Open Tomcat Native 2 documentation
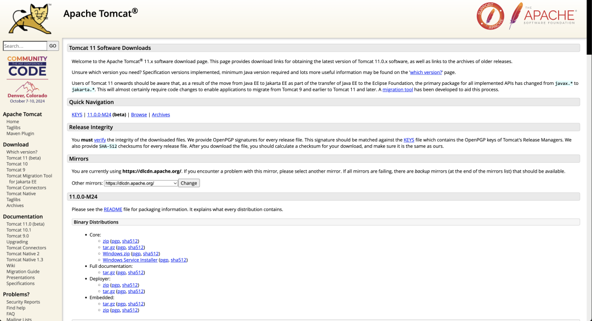Screen dimensions: 592x321 pyautogui.click(x=22, y=254)
